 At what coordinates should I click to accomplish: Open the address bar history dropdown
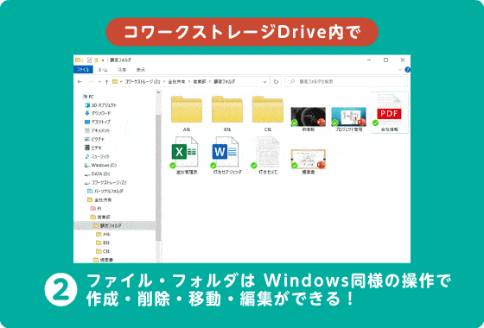[x=264, y=82]
